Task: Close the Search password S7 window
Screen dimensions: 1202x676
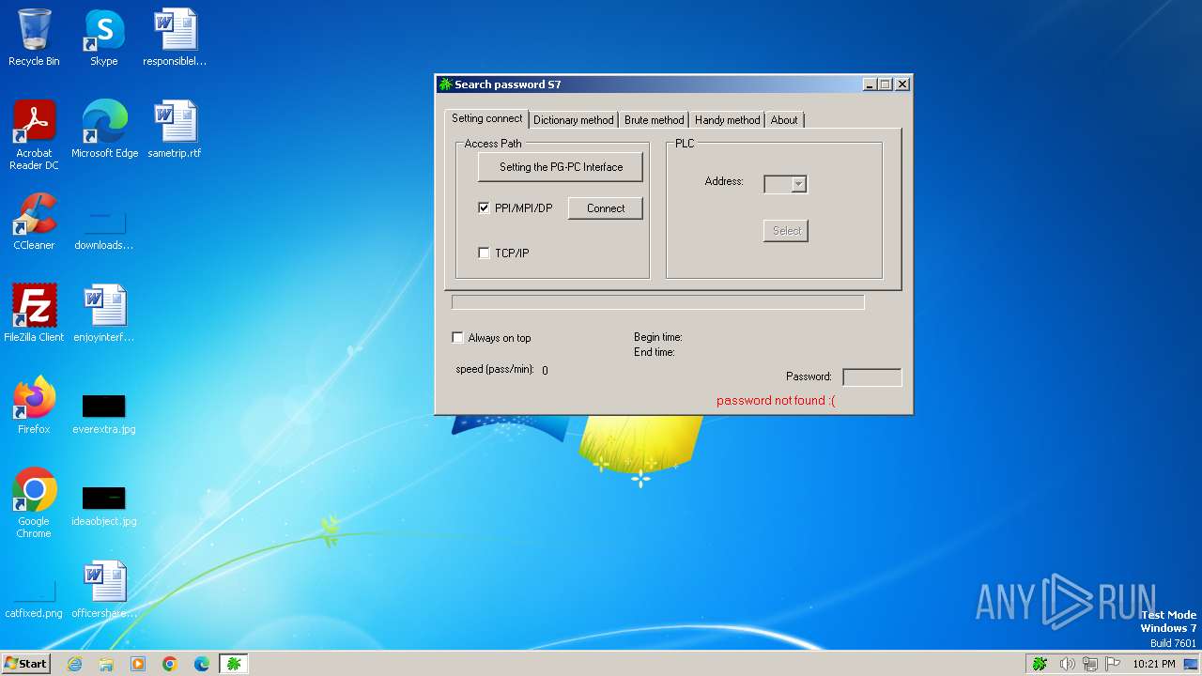Action: point(902,84)
